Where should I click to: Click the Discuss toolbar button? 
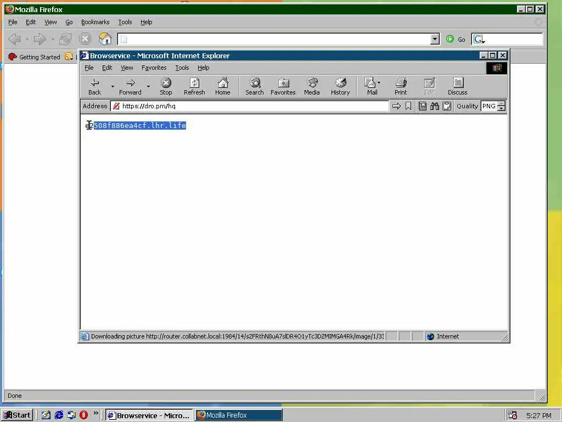click(457, 87)
